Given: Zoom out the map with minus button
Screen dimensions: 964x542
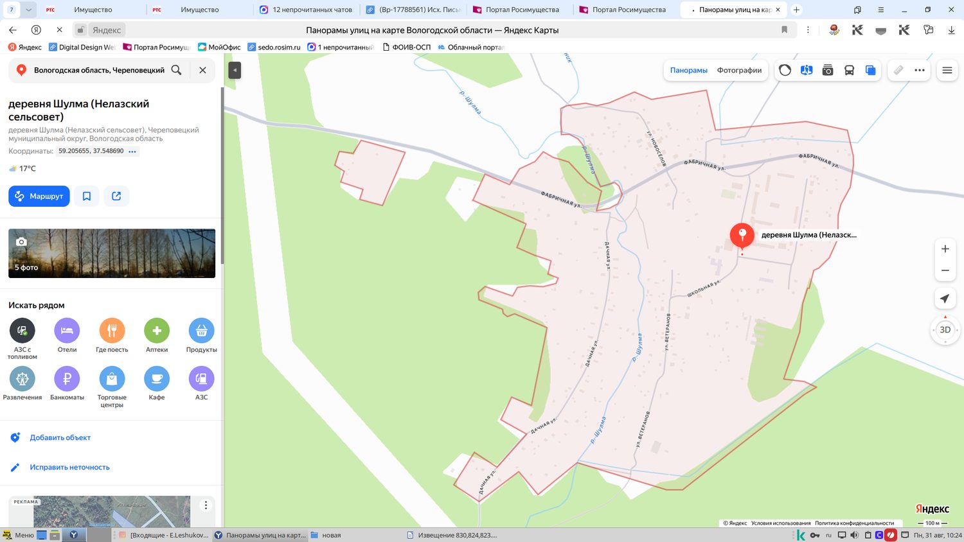Looking at the screenshot, I should click(945, 270).
